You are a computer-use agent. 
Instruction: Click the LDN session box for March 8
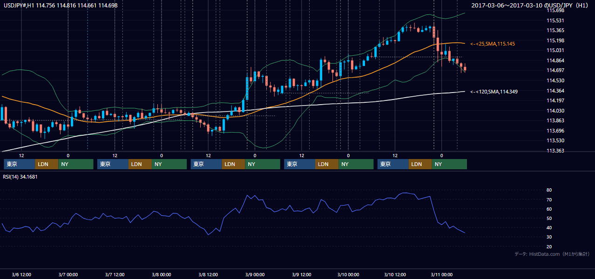[234, 164]
